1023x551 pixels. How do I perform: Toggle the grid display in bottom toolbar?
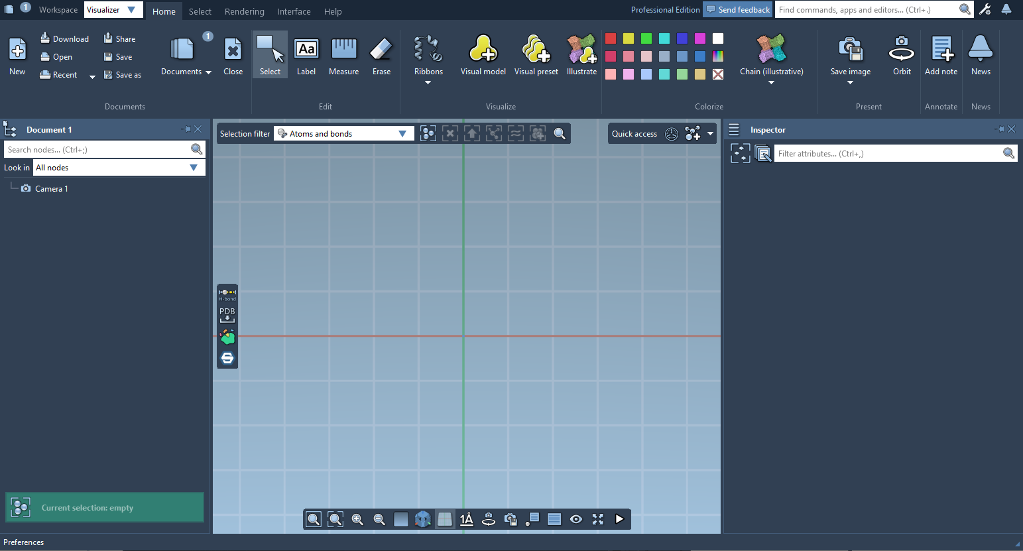(445, 519)
